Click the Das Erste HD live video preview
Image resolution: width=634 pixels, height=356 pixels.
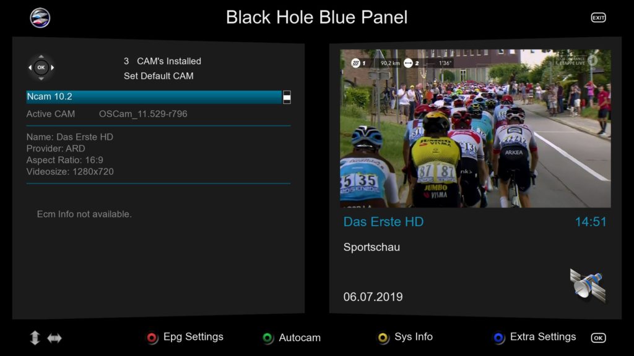click(475, 129)
